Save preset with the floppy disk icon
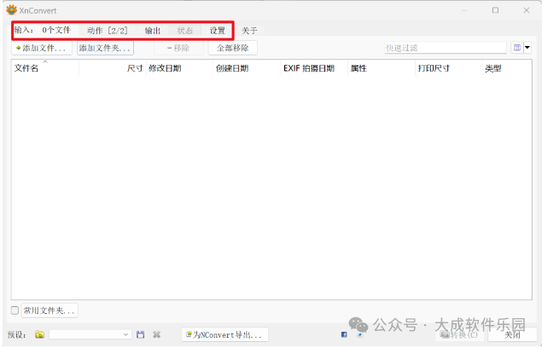The image size is (542, 348). (x=141, y=334)
